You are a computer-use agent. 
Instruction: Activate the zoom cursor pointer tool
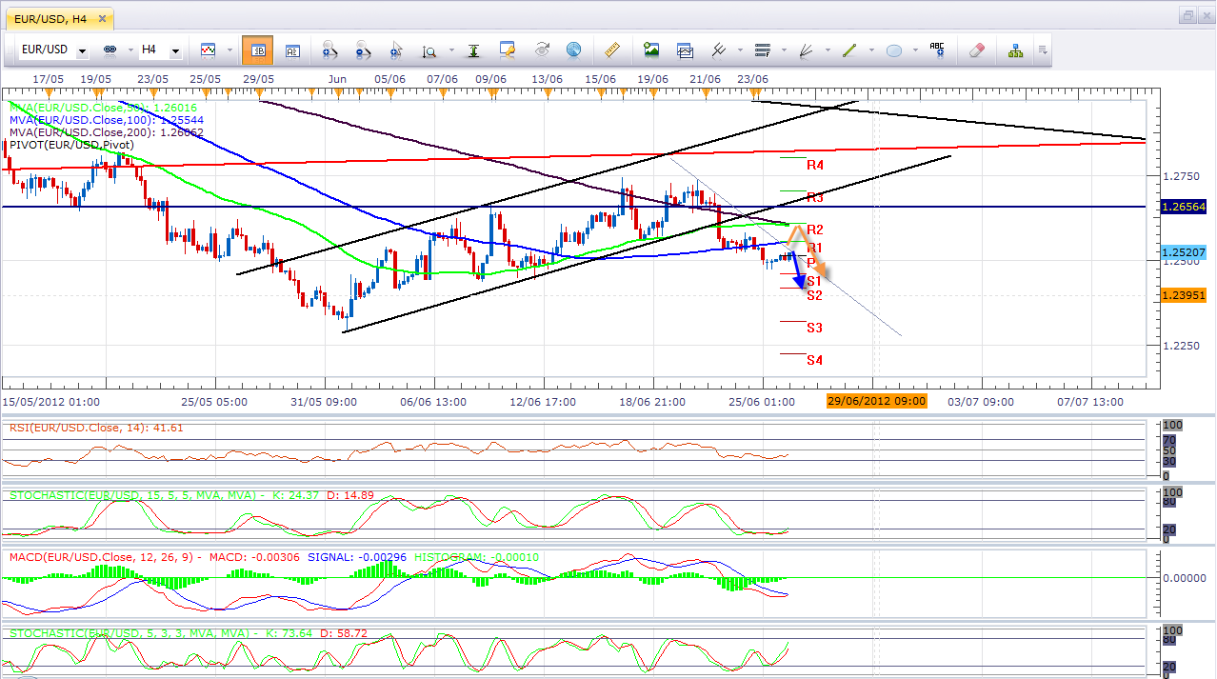(396, 50)
